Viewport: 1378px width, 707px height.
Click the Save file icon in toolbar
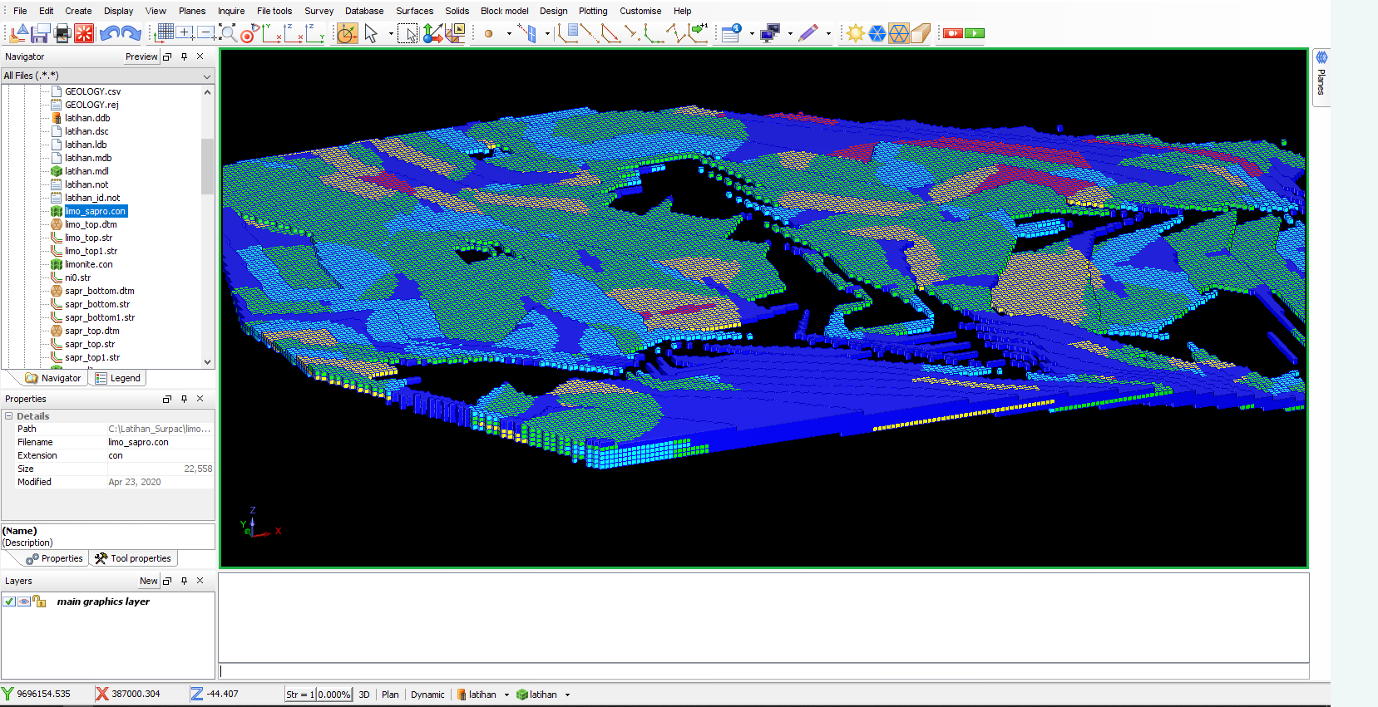pos(40,33)
